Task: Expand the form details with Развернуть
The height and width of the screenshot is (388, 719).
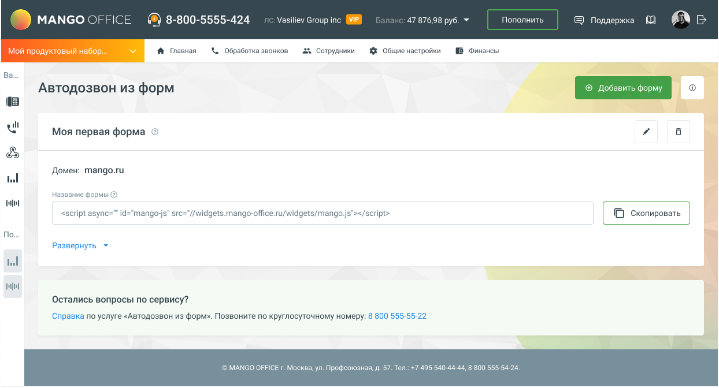Action: (80, 245)
